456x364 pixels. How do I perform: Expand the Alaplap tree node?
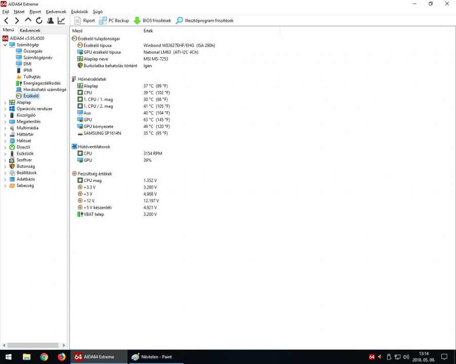click(x=5, y=103)
